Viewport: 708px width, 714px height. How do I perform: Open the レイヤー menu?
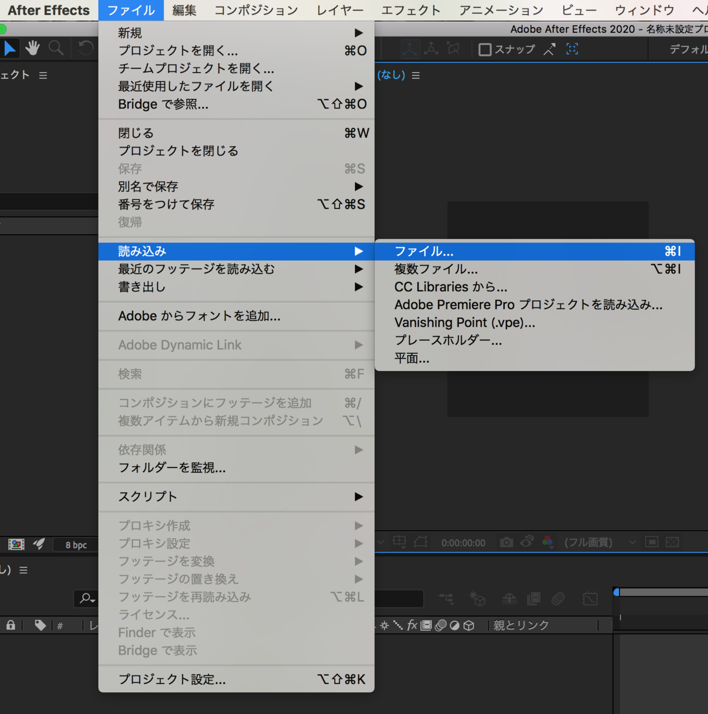340,10
